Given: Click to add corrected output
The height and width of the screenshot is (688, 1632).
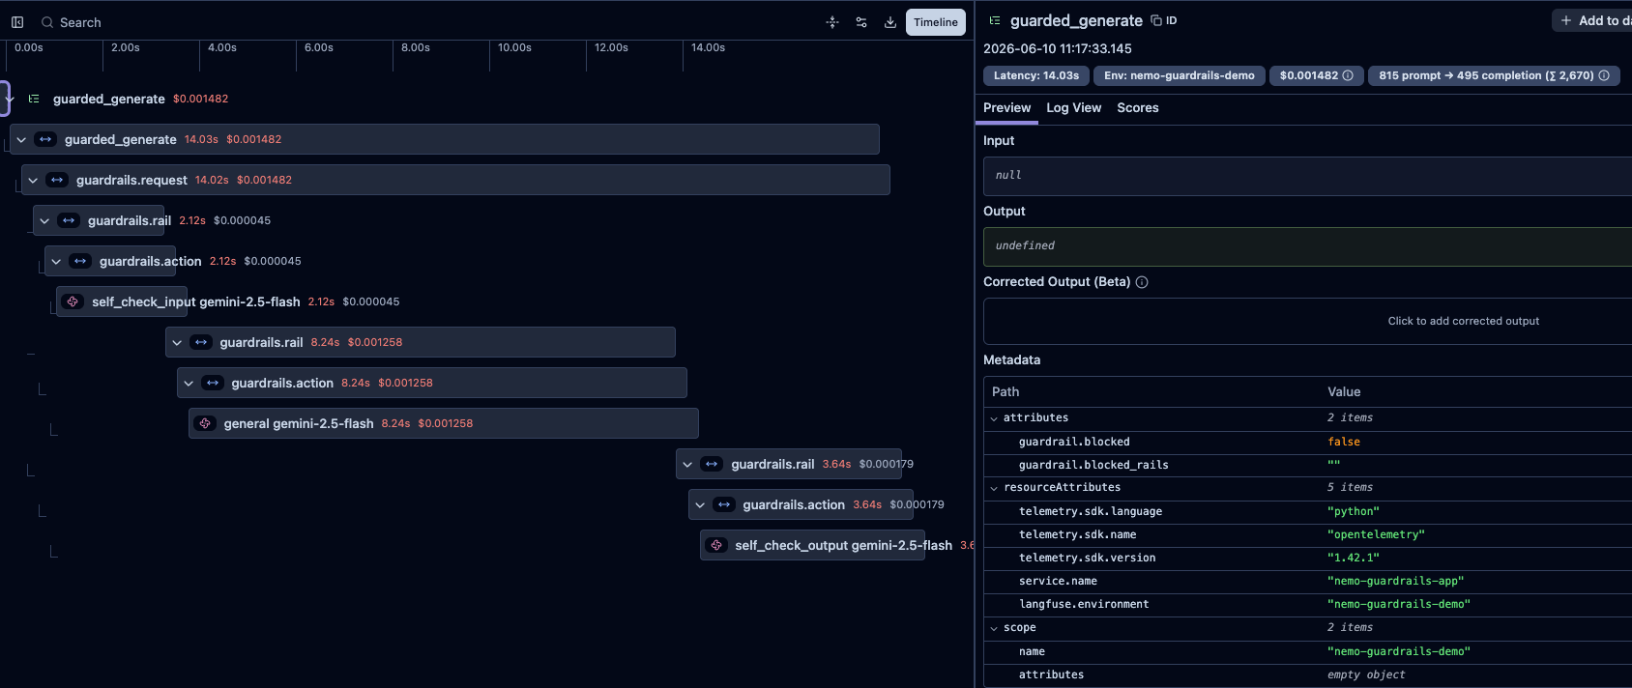Looking at the screenshot, I should [1464, 321].
